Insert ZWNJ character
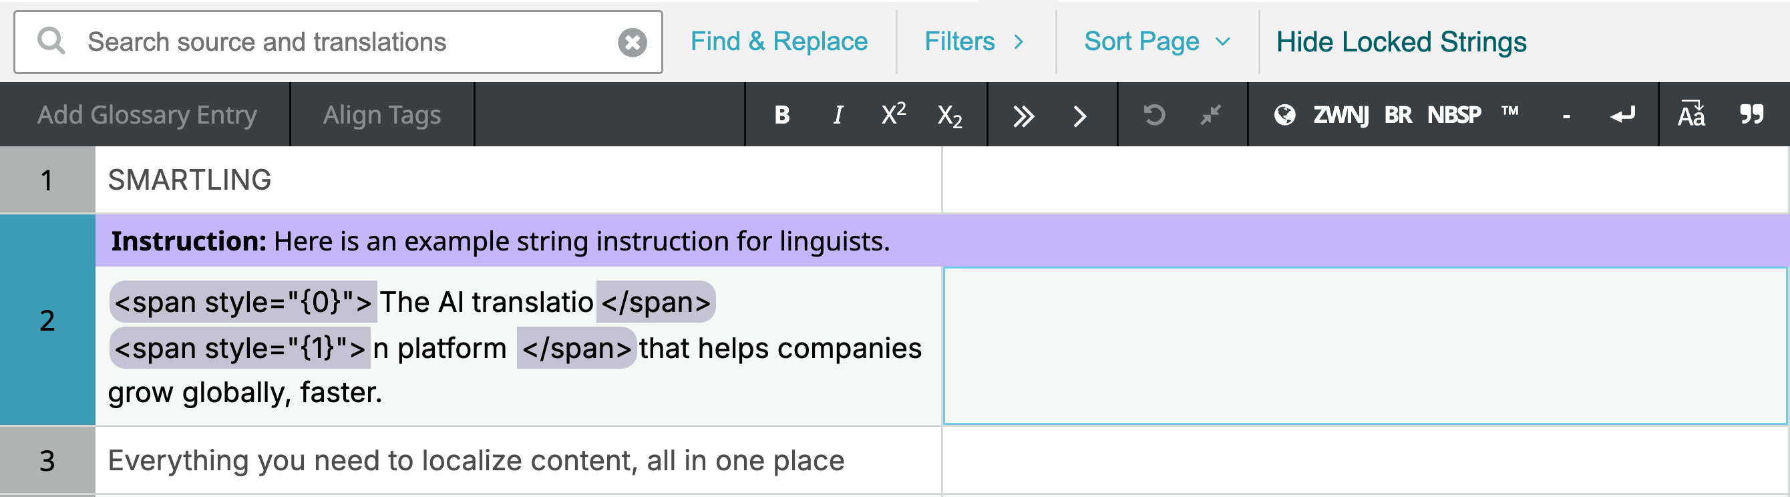1790x497 pixels. pos(1340,115)
